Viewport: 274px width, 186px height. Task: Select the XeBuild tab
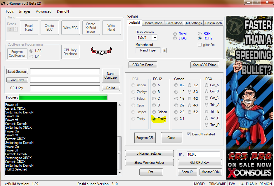pyautogui.click(x=135, y=23)
